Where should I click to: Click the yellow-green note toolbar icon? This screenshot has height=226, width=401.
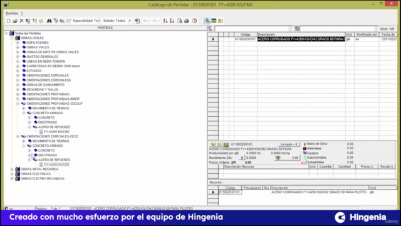coord(41,21)
